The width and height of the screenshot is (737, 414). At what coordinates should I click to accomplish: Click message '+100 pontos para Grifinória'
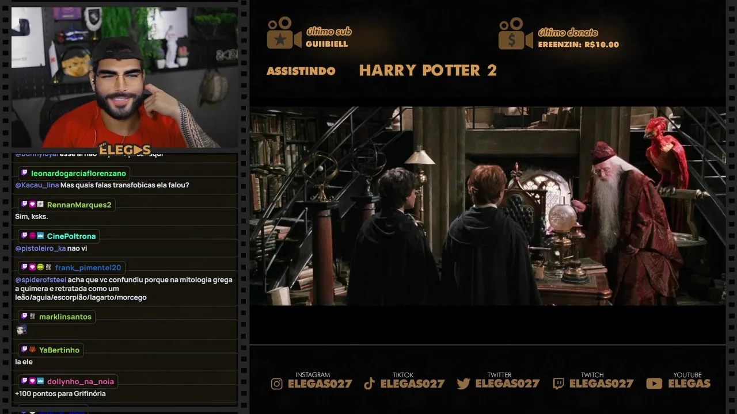(60, 393)
